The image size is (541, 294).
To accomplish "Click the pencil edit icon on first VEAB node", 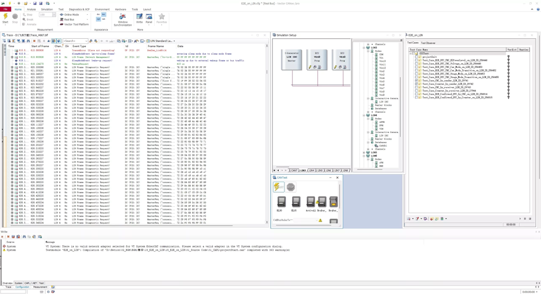I will pos(310,67).
